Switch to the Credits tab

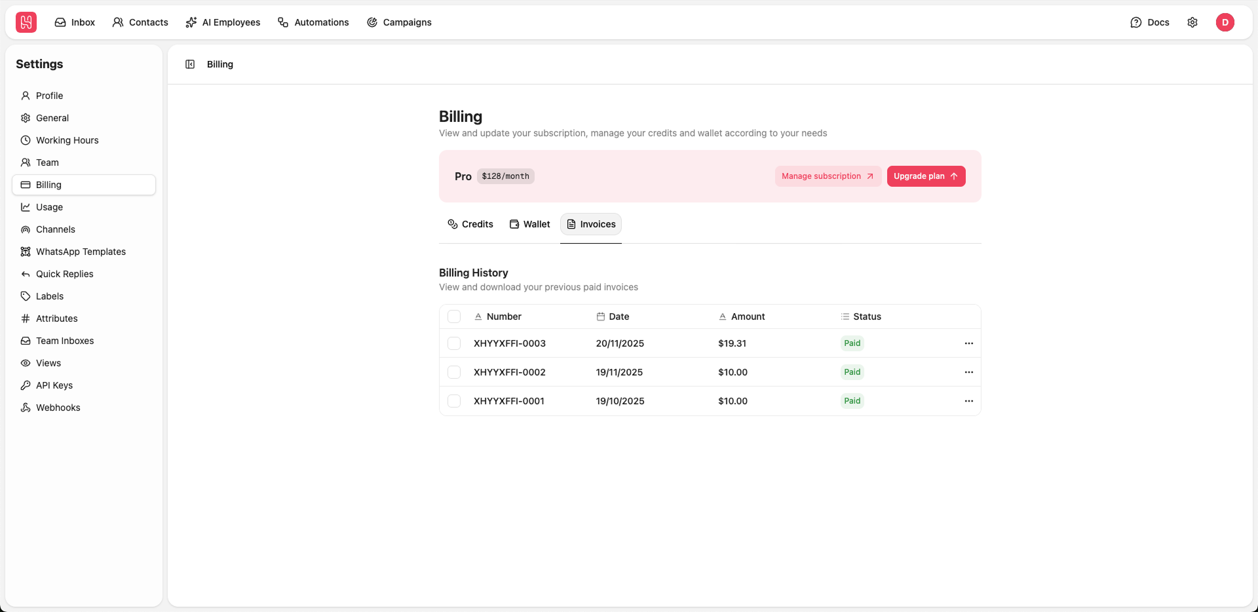(x=470, y=224)
